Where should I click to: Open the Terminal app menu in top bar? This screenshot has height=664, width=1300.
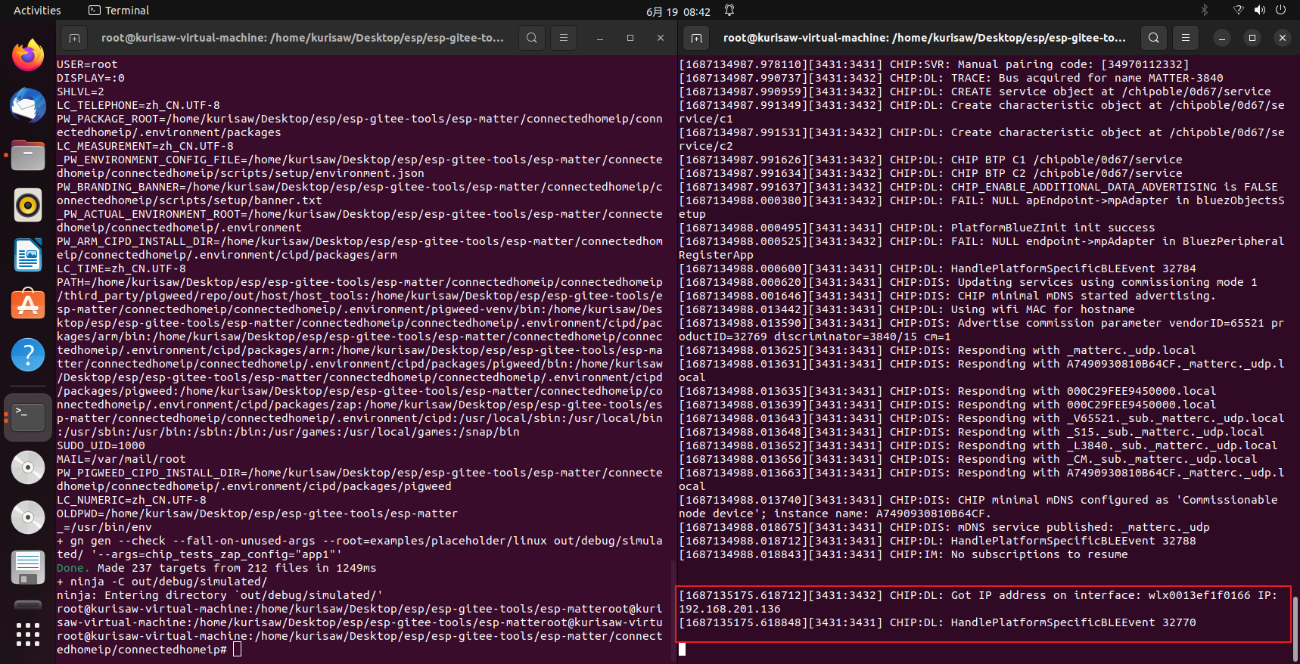119,11
